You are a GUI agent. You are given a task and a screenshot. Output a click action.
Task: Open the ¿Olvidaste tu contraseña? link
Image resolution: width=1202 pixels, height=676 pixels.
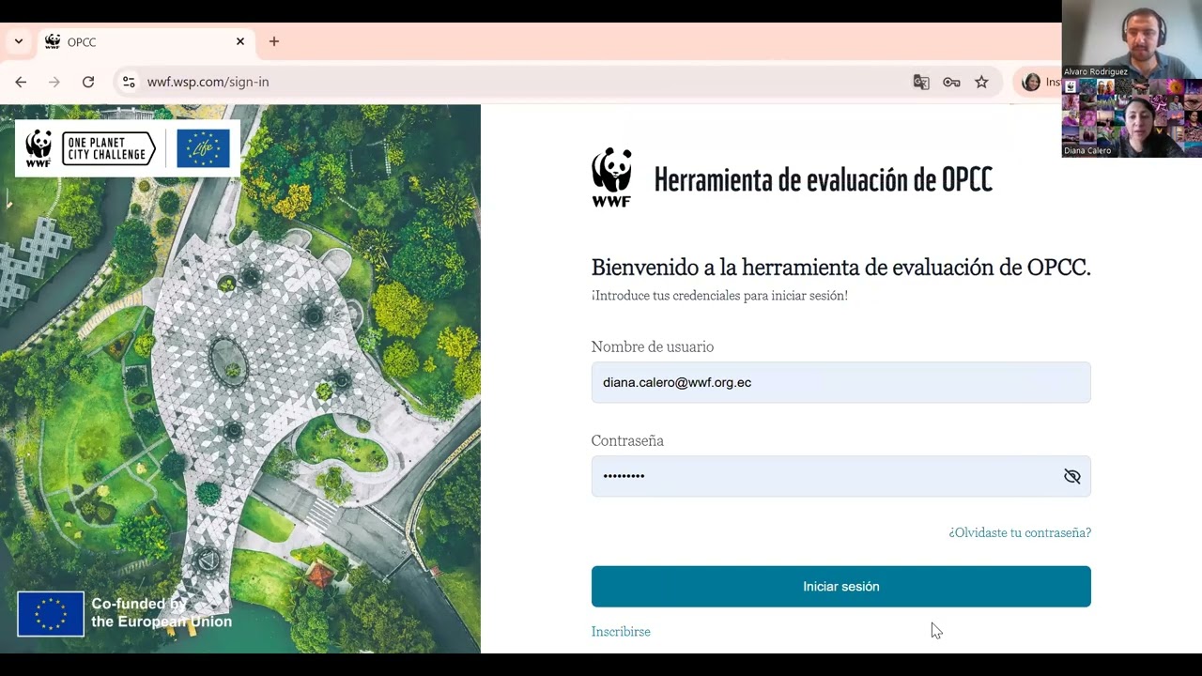(x=1020, y=532)
